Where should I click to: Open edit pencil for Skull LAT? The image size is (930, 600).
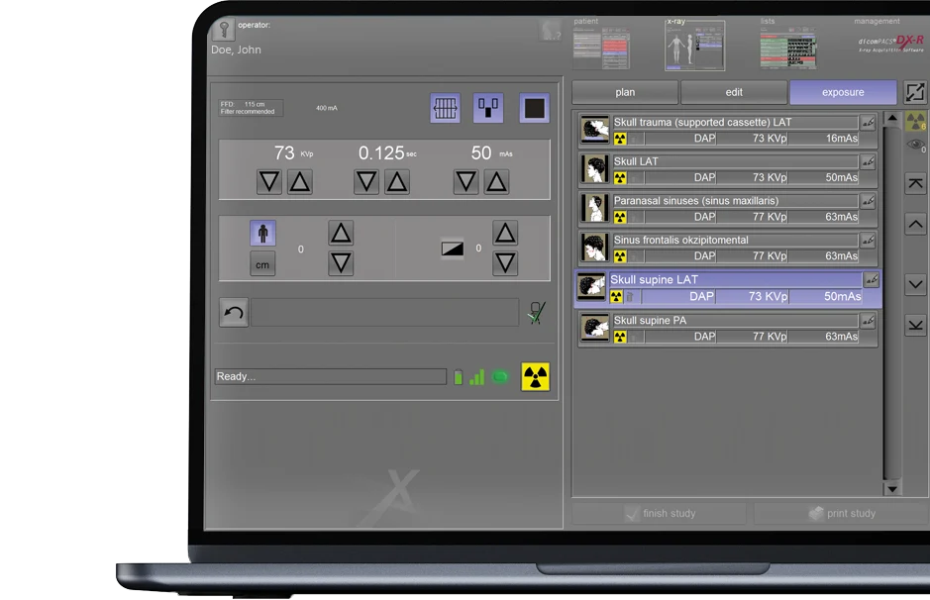(869, 162)
